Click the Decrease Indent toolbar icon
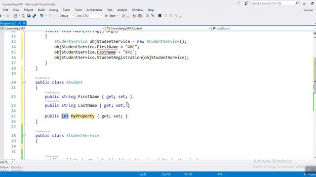Image resolution: width=316 pixels, height=177 pixels. point(135,16)
